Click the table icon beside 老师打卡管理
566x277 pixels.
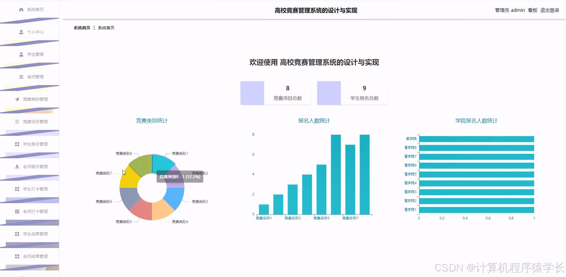point(17,211)
